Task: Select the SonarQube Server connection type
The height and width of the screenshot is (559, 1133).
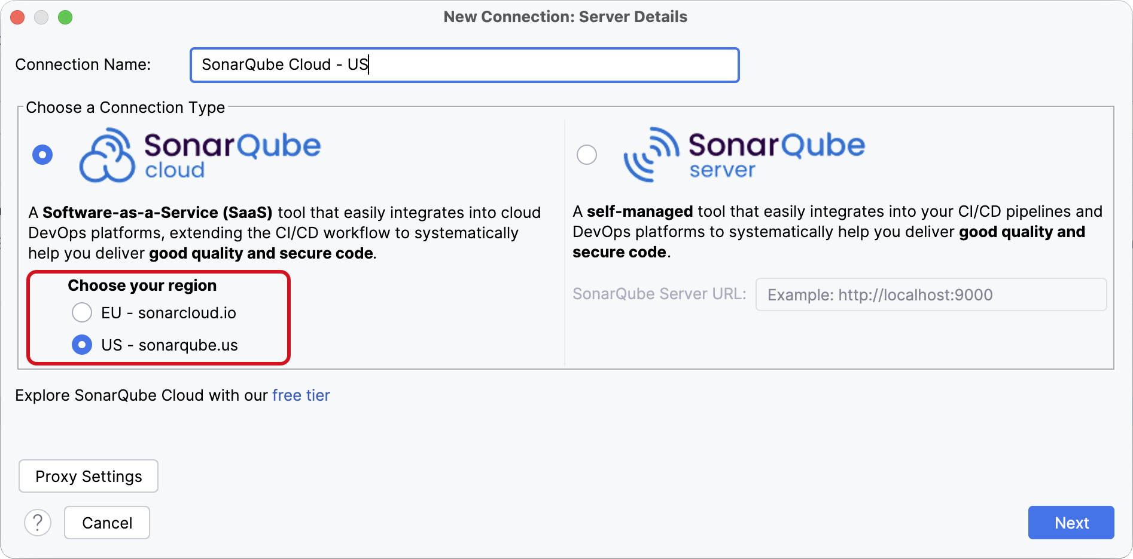Action: tap(587, 154)
